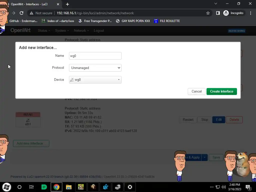
Task: Go forward with the browser arrow
Action: tap(13, 13)
